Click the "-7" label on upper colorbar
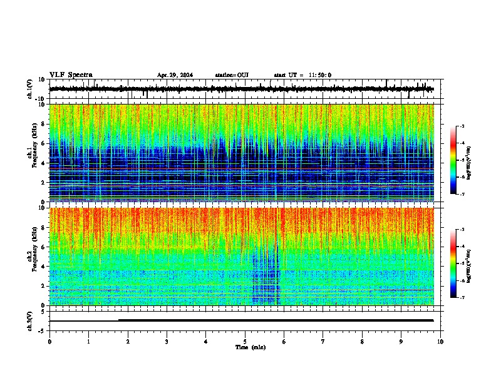The height and width of the screenshot is (383, 496). tap(462, 194)
